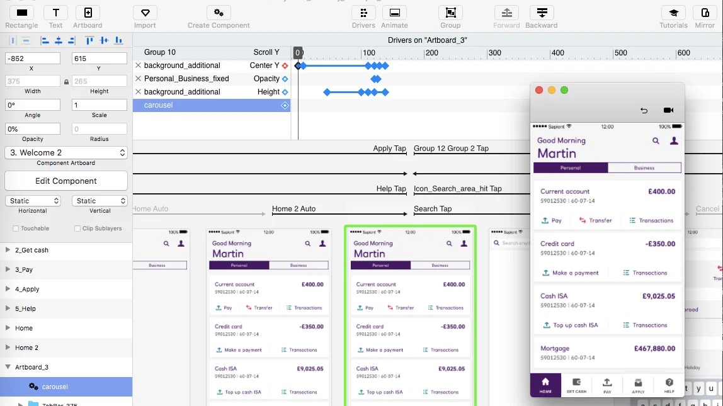Toggle Opacity keyframe diamond
Image resolution: width=723 pixels, height=406 pixels.
(285, 79)
